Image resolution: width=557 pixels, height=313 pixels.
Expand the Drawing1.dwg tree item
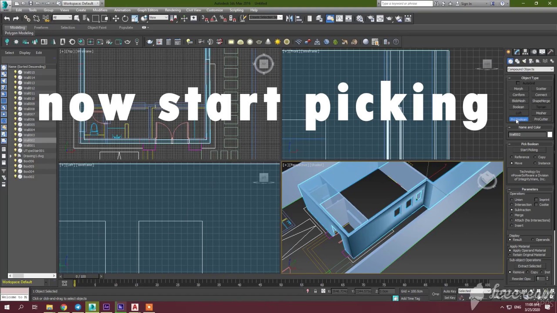pos(11,156)
